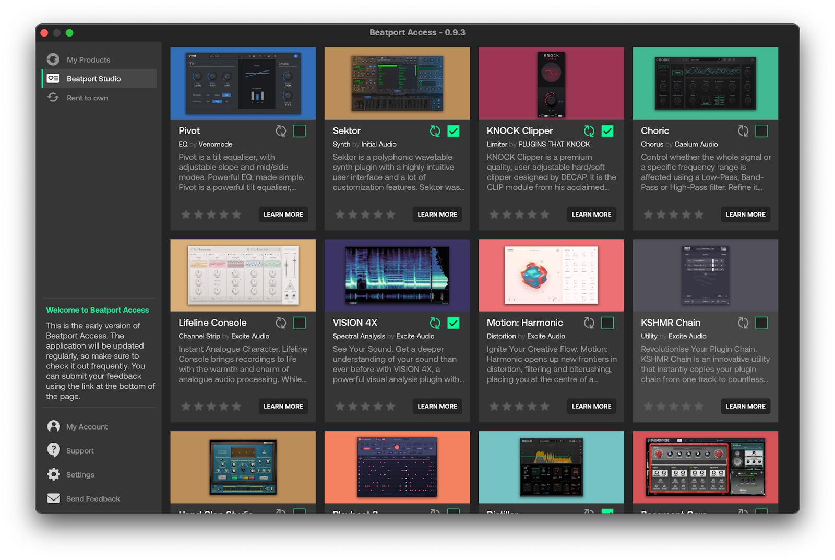Select the My Products sidebar icon

[53, 59]
